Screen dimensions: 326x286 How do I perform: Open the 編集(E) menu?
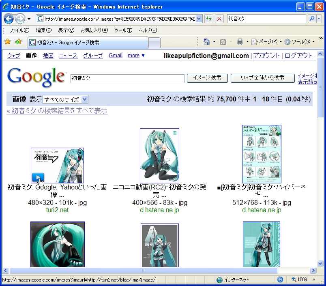44,30
